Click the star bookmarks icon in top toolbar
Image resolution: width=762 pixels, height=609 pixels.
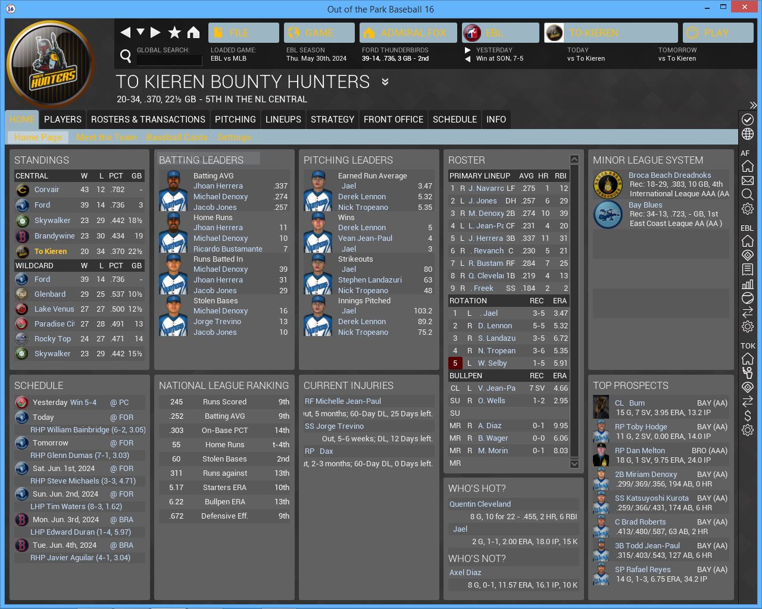click(174, 32)
